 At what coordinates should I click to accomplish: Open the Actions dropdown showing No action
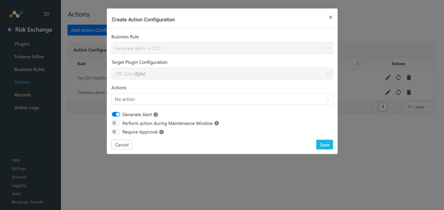tap(222, 99)
